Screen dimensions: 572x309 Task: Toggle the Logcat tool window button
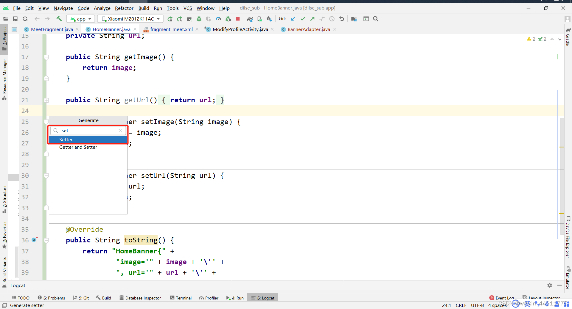pos(263,298)
